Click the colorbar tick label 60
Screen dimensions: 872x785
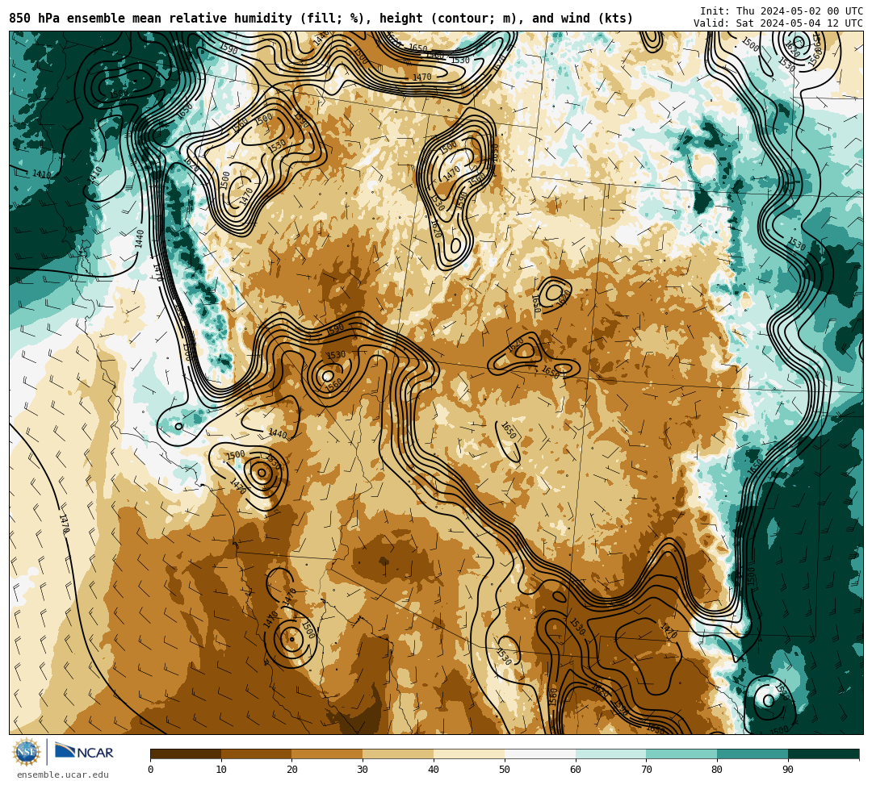tap(576, 770)
